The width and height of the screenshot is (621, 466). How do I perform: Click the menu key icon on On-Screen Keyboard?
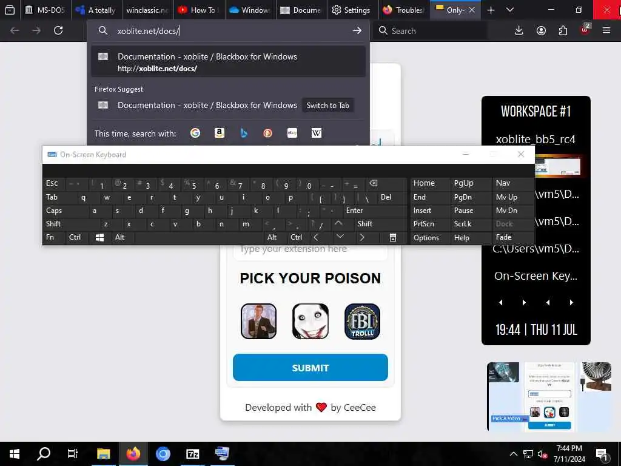coord(392,237)
